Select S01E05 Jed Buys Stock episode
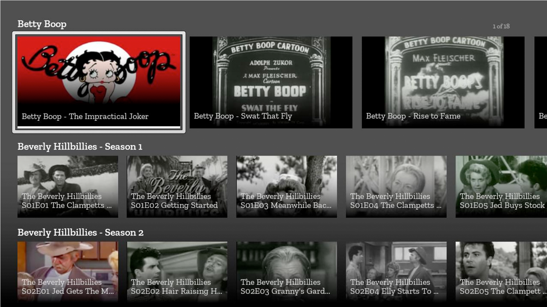This screenshot has height=307, width=547. [x=501, y=186]
